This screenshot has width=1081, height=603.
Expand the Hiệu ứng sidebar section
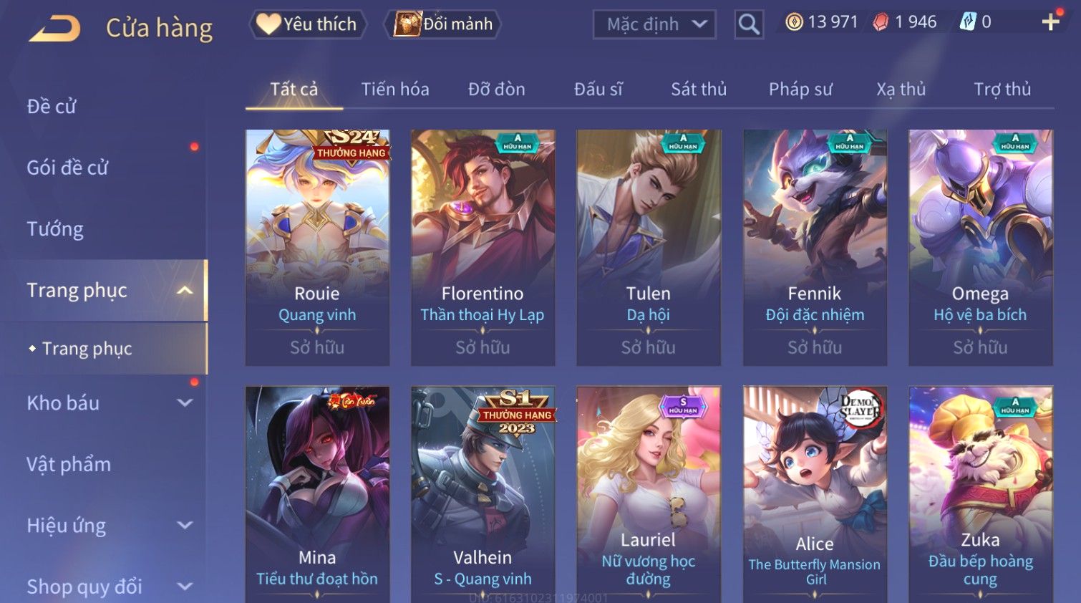pos(185,525)
